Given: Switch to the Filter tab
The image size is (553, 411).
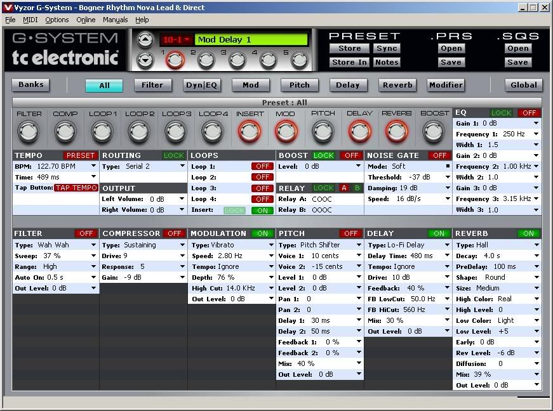Looking at the screenshot, I should pos(152,85).
